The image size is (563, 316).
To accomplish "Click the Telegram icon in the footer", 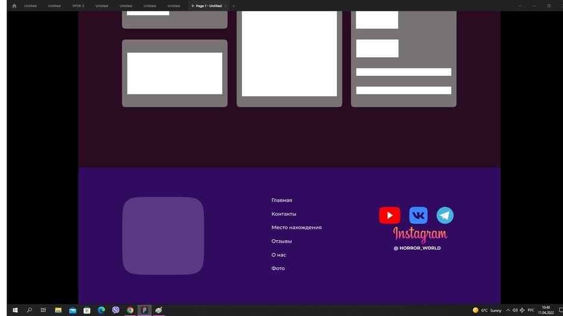I will [445, 215].
